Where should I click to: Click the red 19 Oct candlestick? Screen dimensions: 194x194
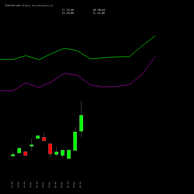point(44,139)
